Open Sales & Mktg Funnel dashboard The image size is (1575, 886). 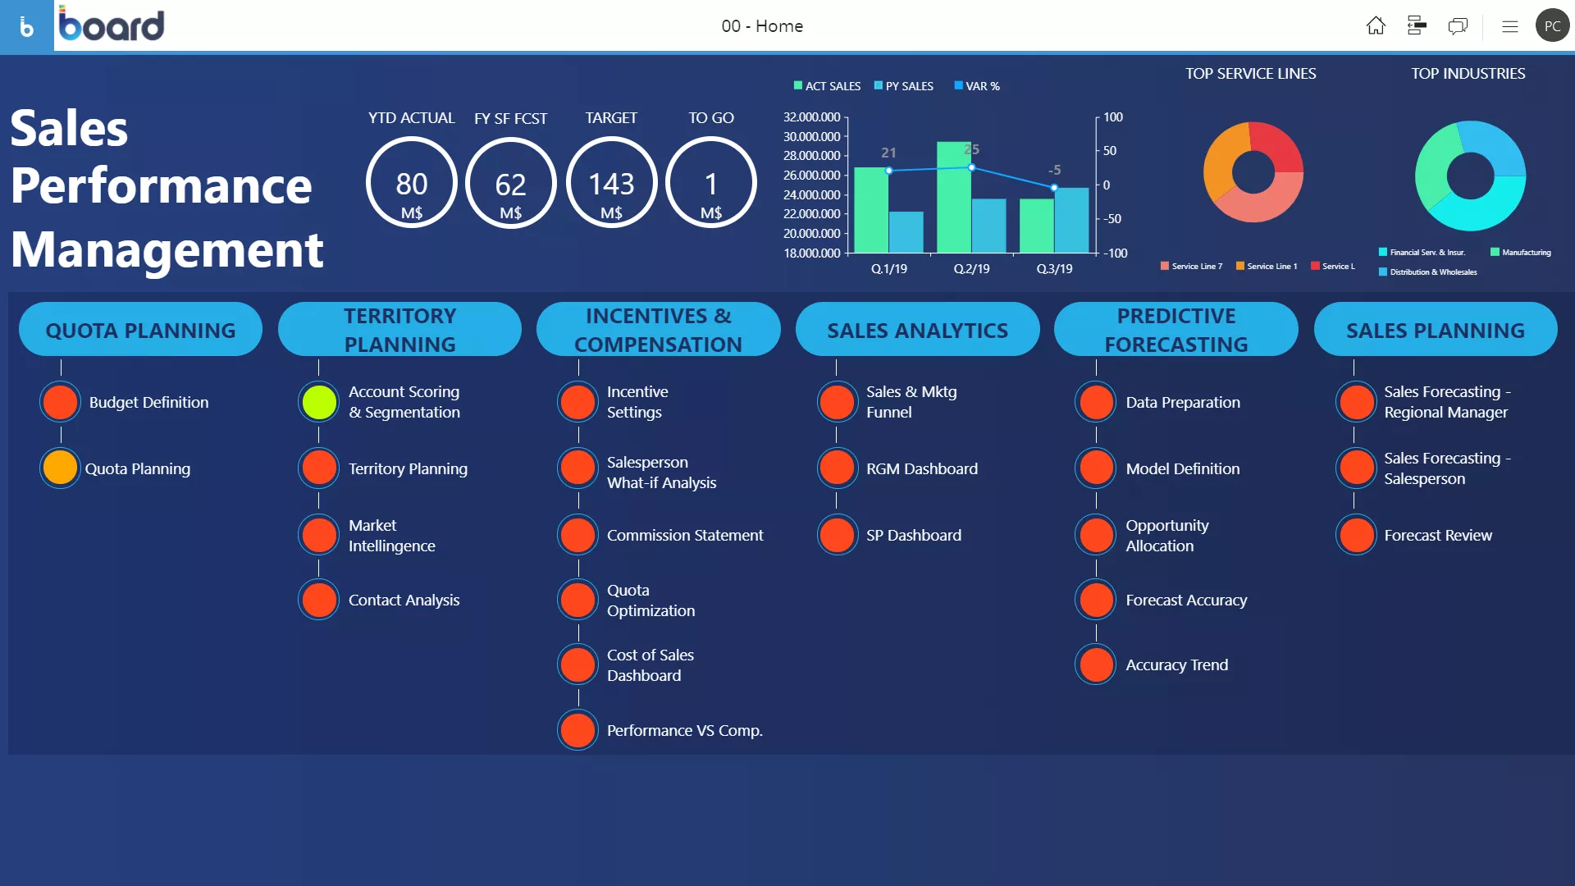[x=838, y=401]
